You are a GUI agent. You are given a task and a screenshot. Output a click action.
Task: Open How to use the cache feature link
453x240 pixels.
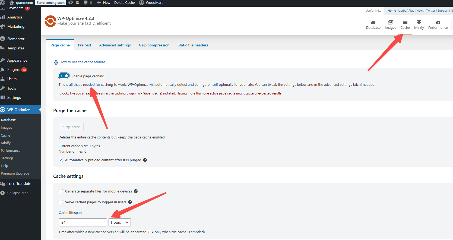pyautogui.click(x=82, y=62)
